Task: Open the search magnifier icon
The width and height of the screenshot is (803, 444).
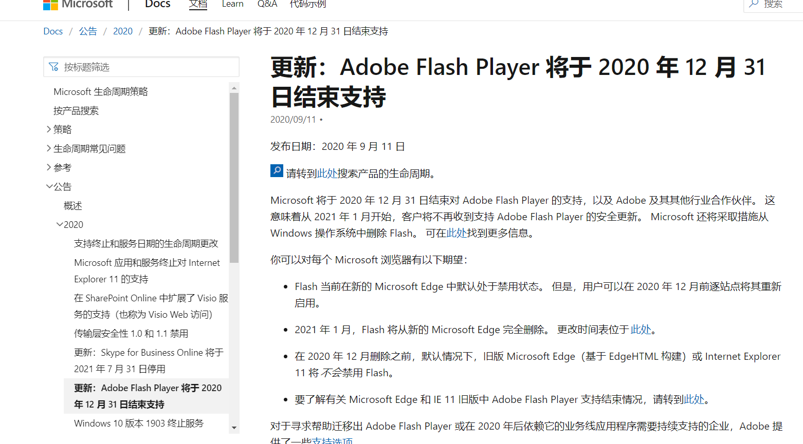Action: pos(753,4)
